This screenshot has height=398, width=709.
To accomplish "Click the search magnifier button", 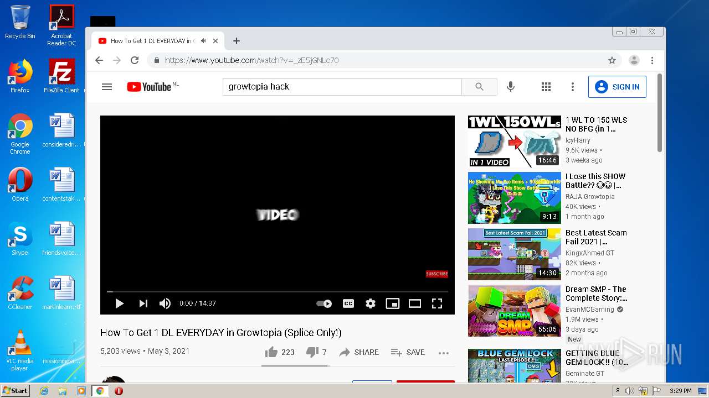I will (479, 87).
